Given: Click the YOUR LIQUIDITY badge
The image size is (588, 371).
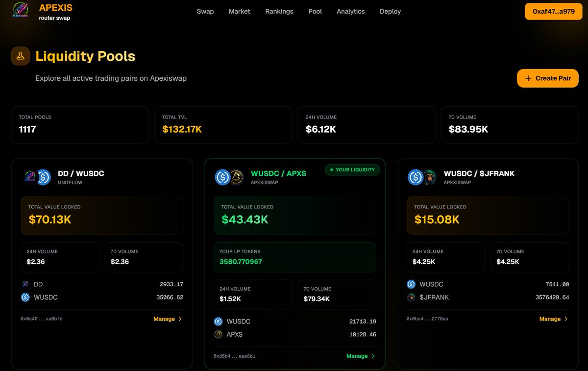Looking at the screenshot, I should tap(352, 170).
